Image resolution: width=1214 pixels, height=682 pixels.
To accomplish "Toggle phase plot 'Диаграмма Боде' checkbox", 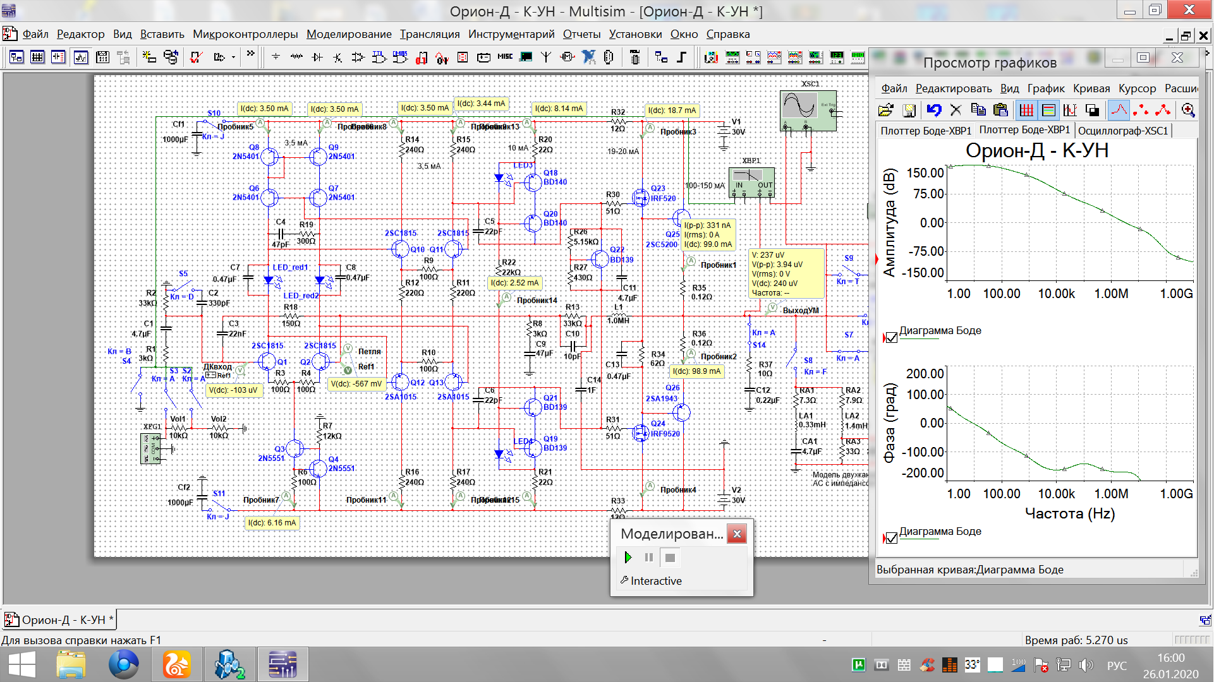I will coord(892,538).
